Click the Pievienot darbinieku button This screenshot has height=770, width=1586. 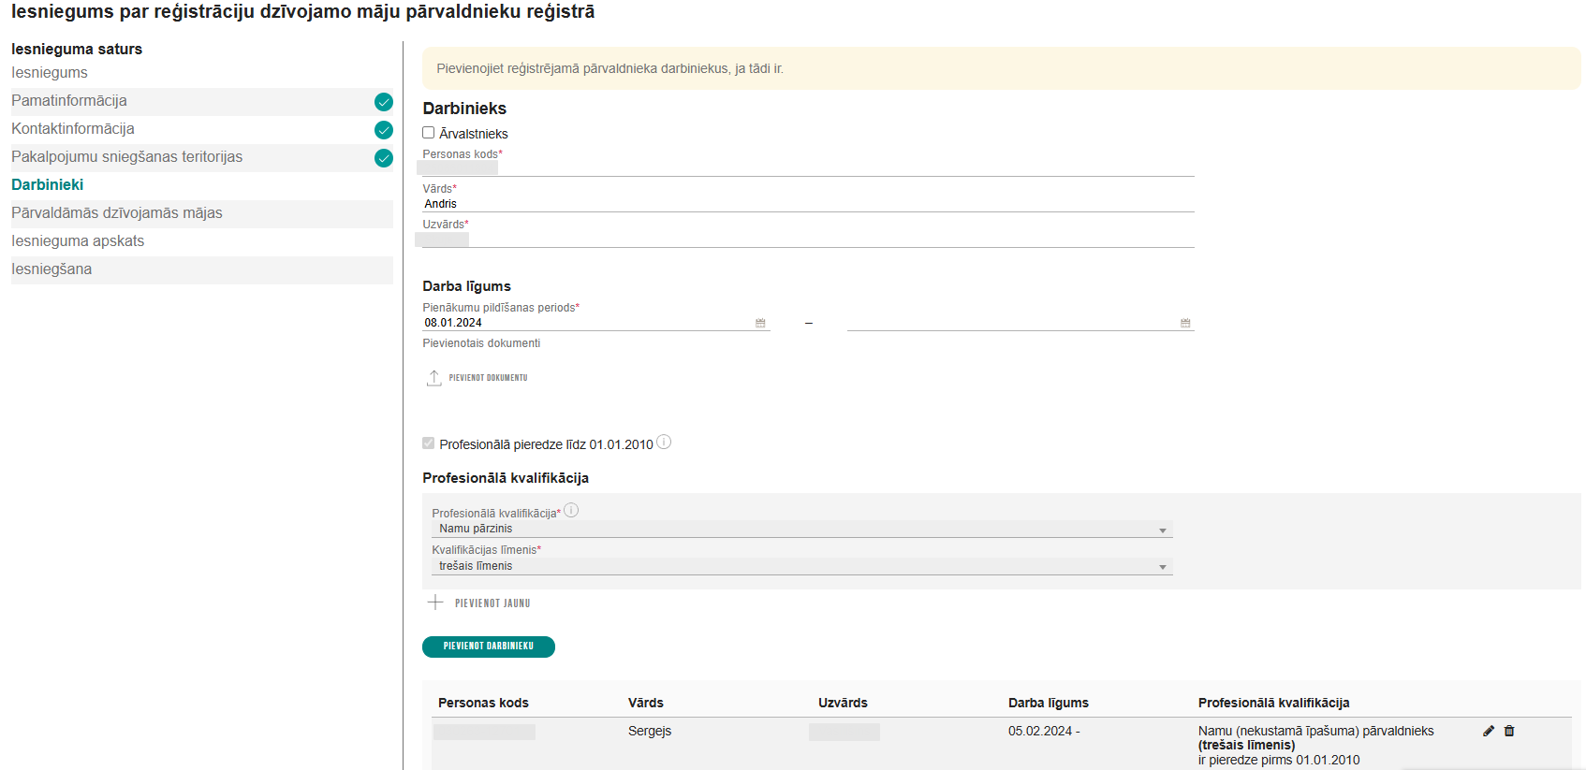tap(489, 647)
